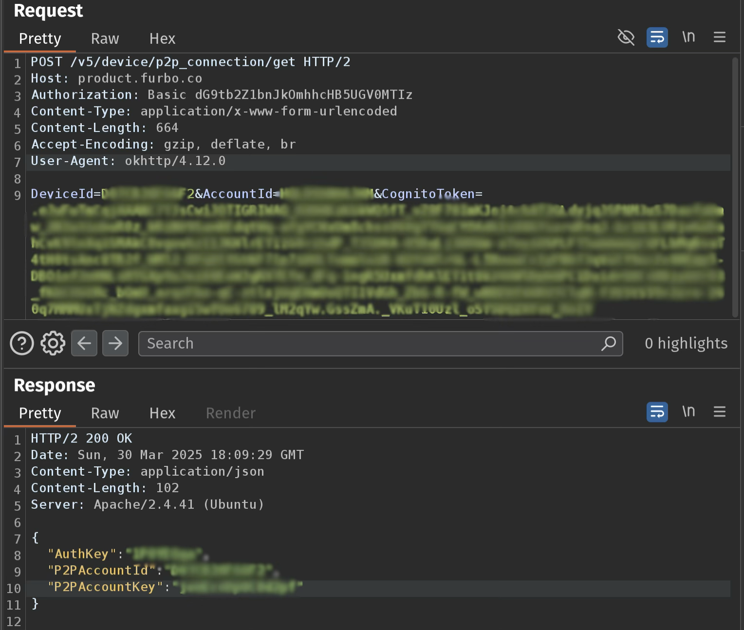Switch to the Response Raw tab
The width and height of the screenshot is (744, 630).
coord(105,413)
